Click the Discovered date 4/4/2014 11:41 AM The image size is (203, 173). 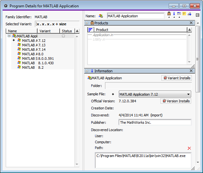pos(134,115)
